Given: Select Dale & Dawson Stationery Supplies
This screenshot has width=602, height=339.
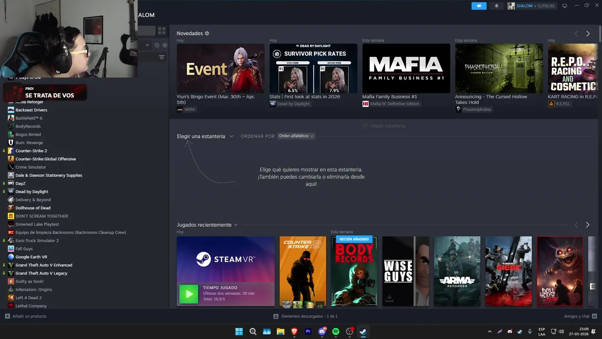Looking at the screenshot, I should (48, 175).
